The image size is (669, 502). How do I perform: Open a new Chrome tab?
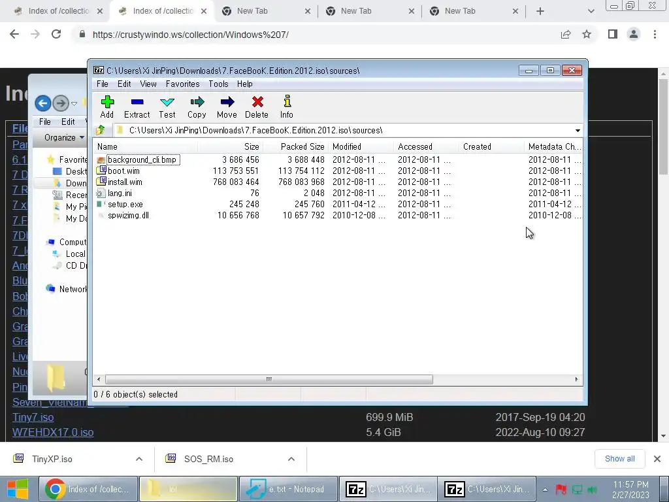pos(540,11)
